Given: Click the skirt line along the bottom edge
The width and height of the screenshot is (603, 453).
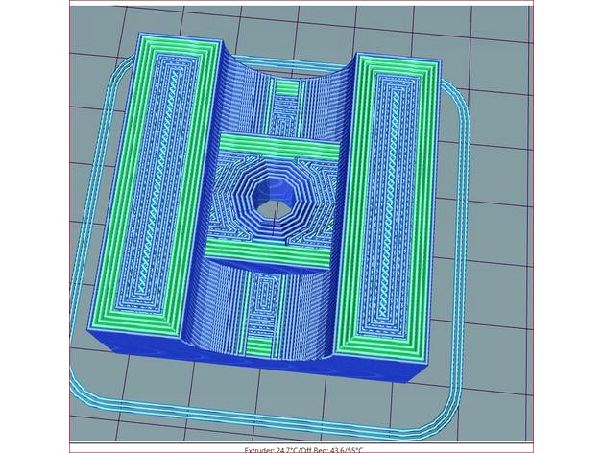Looking at the screenshot, I should pos(269,420).
